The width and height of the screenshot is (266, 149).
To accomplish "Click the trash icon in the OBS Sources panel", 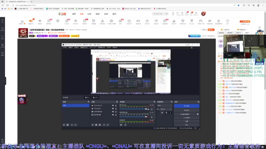I will coord(96,125).
